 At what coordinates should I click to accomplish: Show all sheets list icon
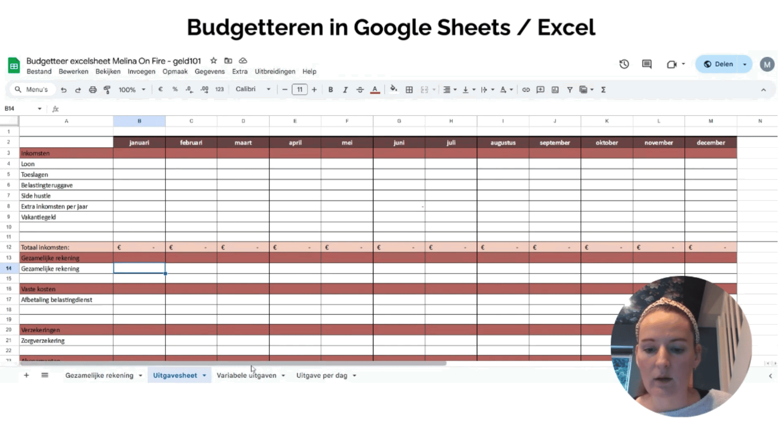tap(45, 375)
